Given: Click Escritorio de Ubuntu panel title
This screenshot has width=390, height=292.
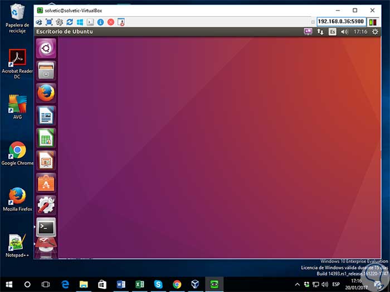Looking at the screenshot, I should click(65, 32).
